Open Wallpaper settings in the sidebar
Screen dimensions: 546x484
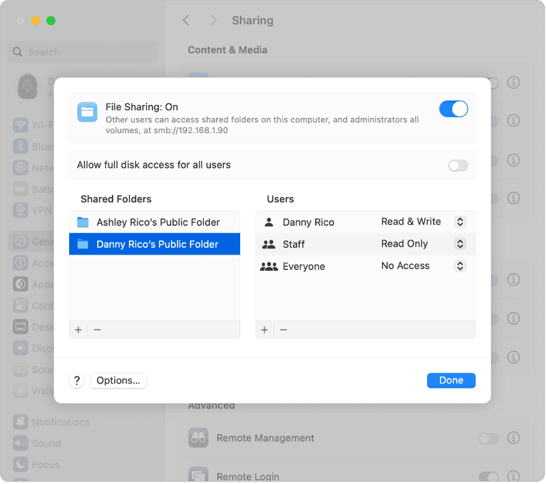tap(33, 391)
